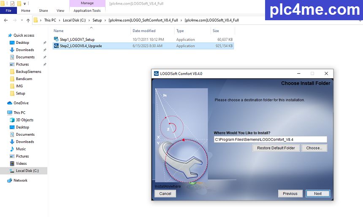363x217 pixels.
Task: Click the Manage contextual tab
Action: pos(87,3)
